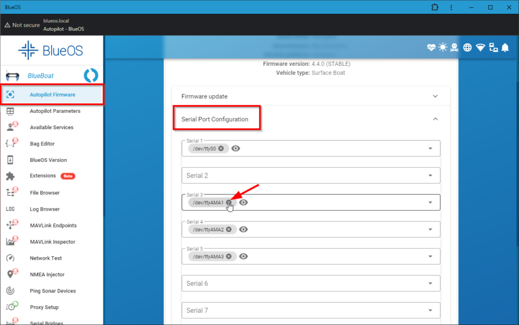Click the Ping Sonar Devices icon
Screen dimensions: 519x325
click(12, 291)
